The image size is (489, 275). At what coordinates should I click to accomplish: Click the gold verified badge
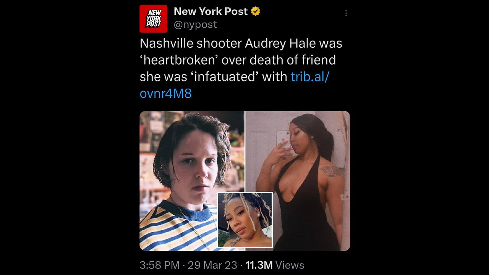pos(256,11)
